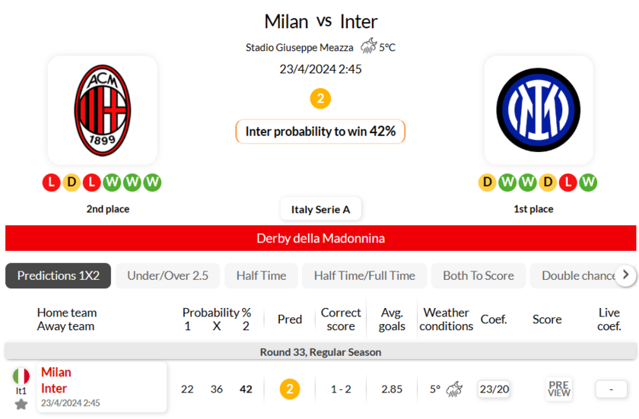Click the Inter club logo
Image resolution: width=639 pixels, height=419 pixels.
[x=539, y=110]
